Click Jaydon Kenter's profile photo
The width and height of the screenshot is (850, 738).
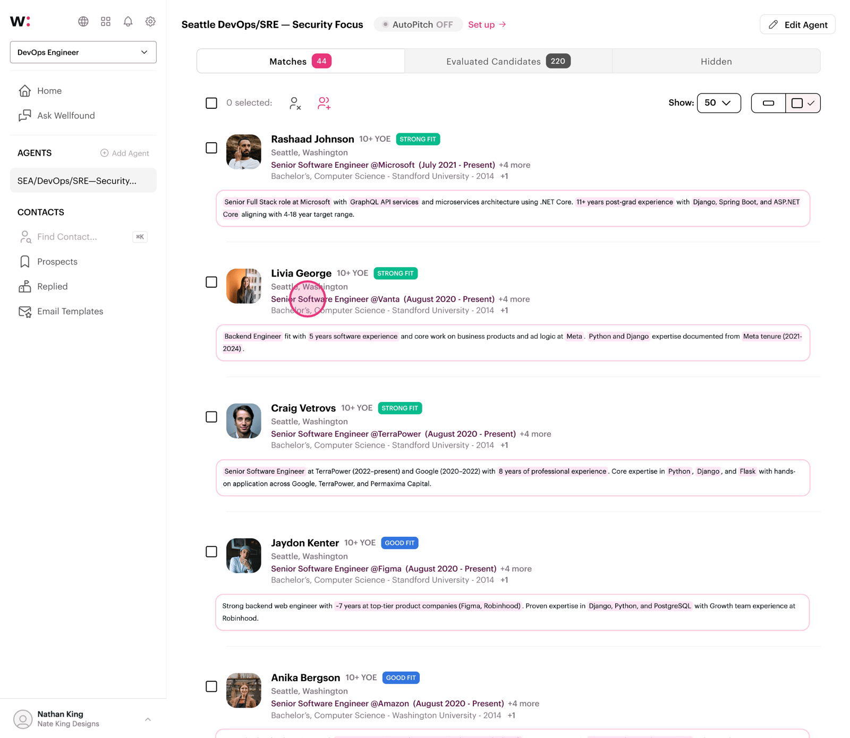click(x=244, y=556)
